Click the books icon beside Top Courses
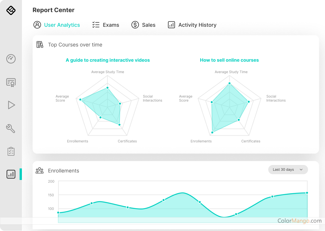Image resolution: width=325 pixels, height=231 pixels. [x=40, y=45]
